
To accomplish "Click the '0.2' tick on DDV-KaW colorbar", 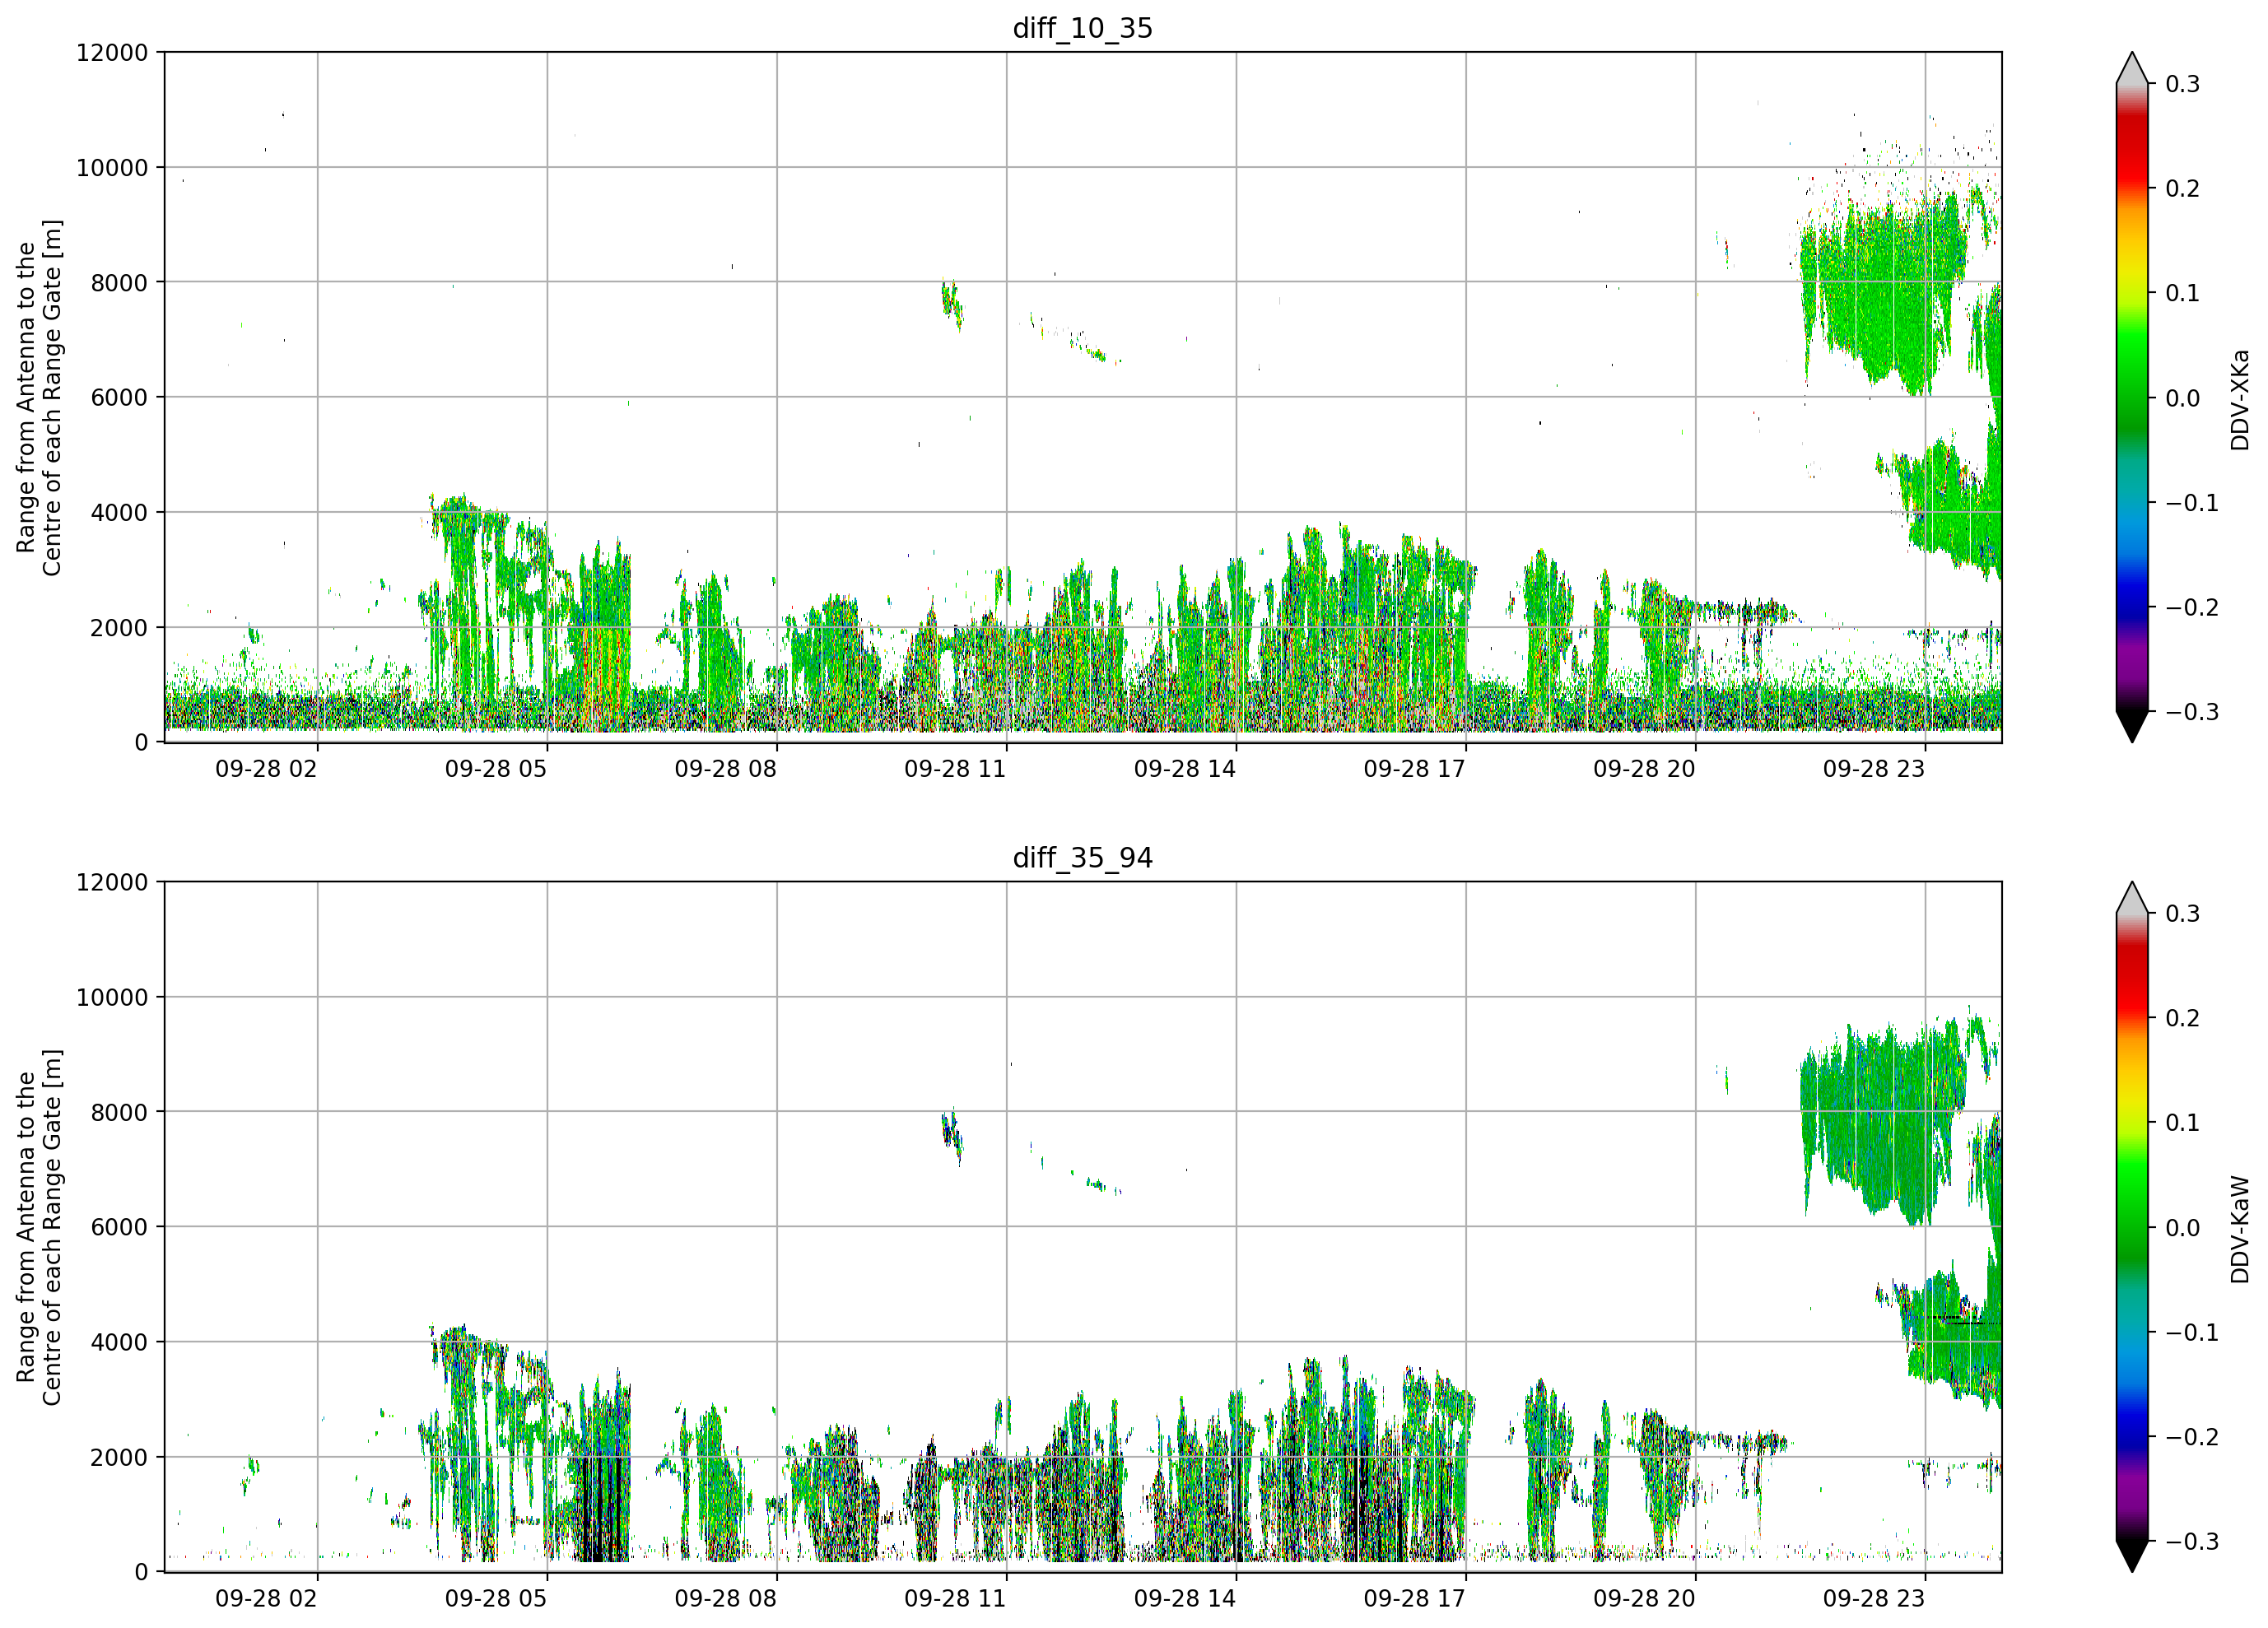I will click(x=2183, y=1018).
